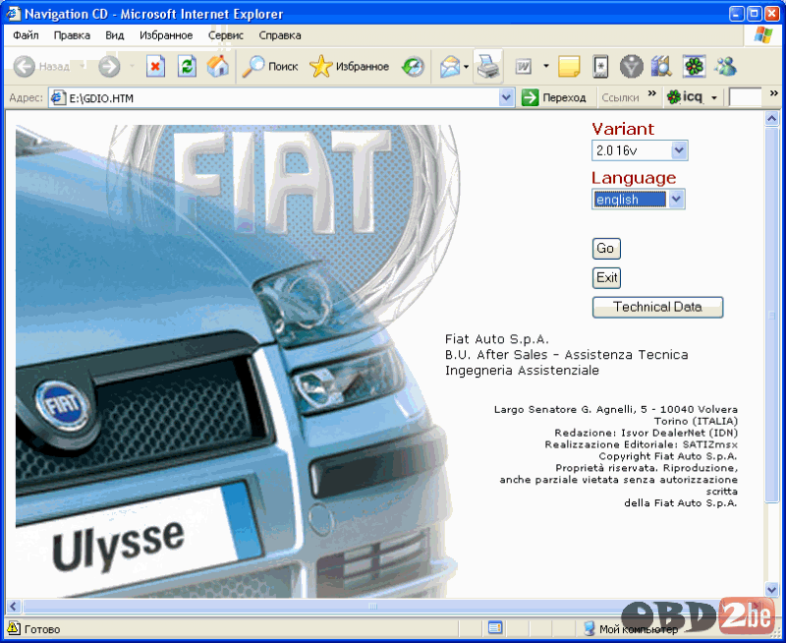The height and width of the screenshot is (643, 786).
Task: Click the vertical scrollbar thumb
Action: pyautogui.click(x=771, y=315)
